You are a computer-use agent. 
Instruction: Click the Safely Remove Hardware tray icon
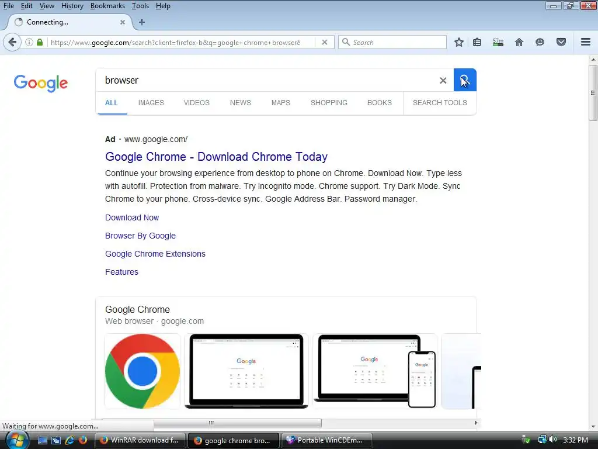(x=526, y=440)
